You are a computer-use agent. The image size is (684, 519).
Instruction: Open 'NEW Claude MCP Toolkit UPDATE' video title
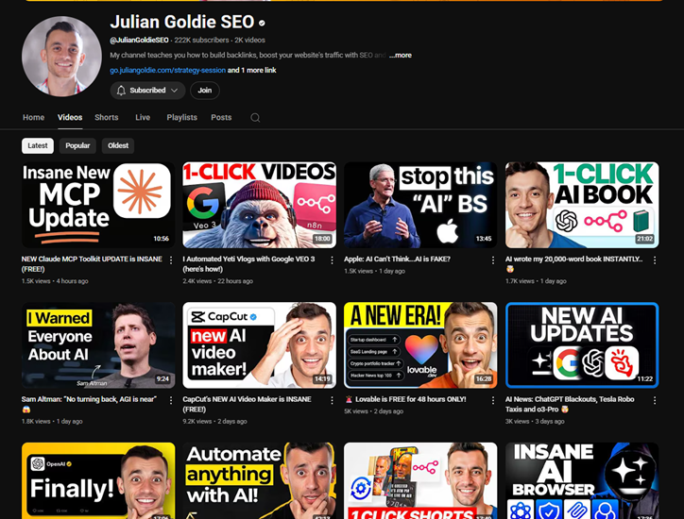[x=92, y=264]
